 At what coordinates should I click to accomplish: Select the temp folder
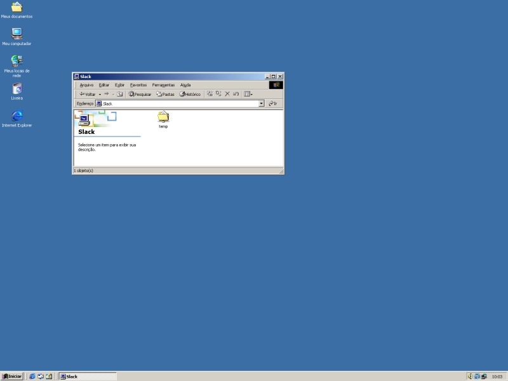pyautogui.click(x=163, y=117)
